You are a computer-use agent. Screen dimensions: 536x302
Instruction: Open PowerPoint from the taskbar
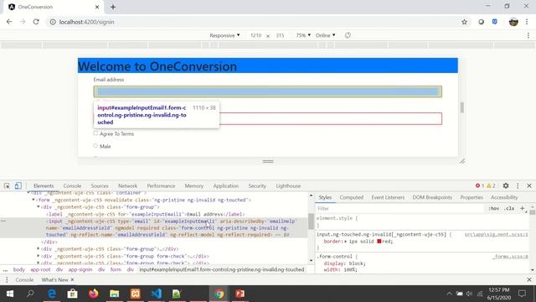click(240, 294)
